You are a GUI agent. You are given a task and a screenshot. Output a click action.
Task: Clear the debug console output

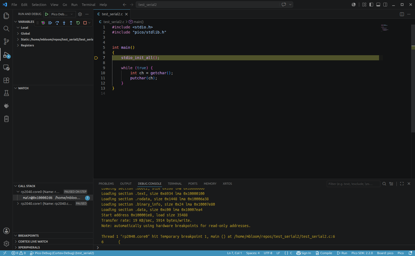pyautogui.click(x=391, y=184)
